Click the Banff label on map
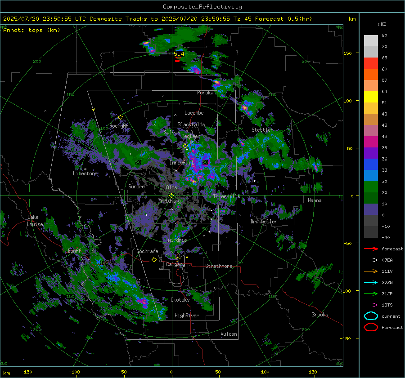The image size is (405, 378). click(74, 250)
